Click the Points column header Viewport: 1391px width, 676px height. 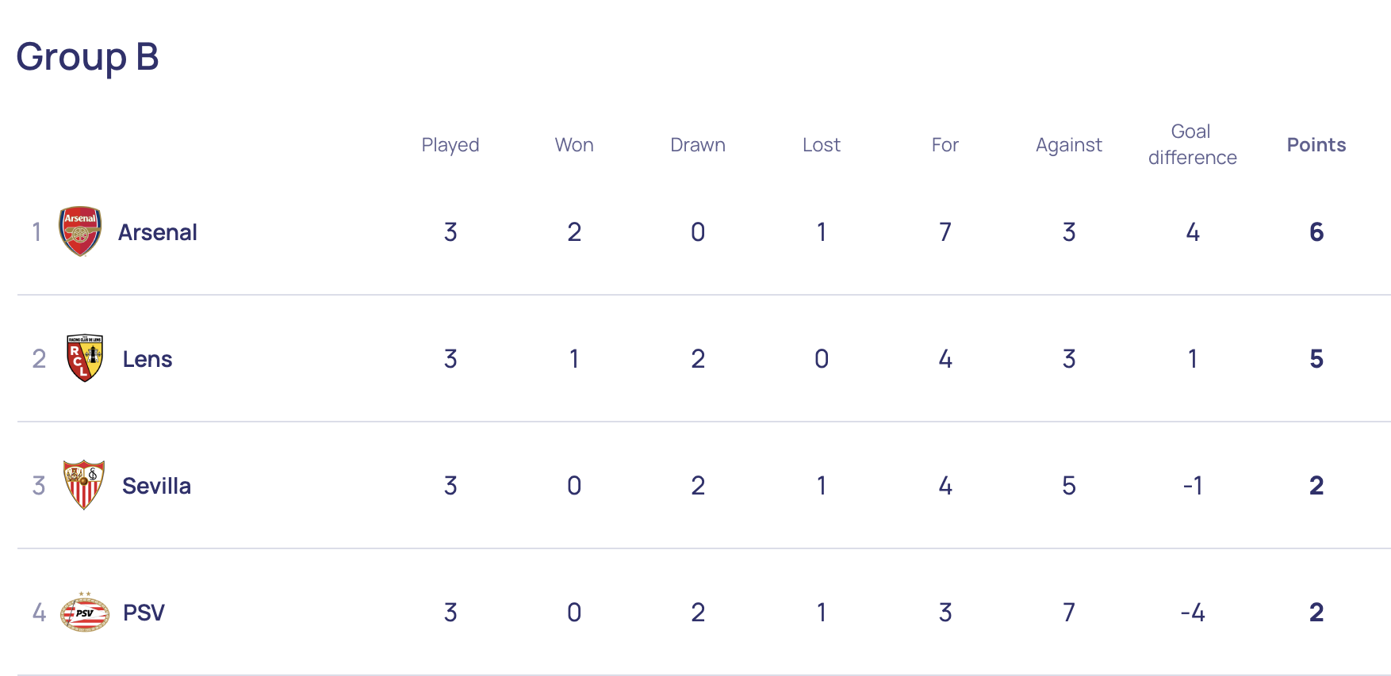point(1316,145)
